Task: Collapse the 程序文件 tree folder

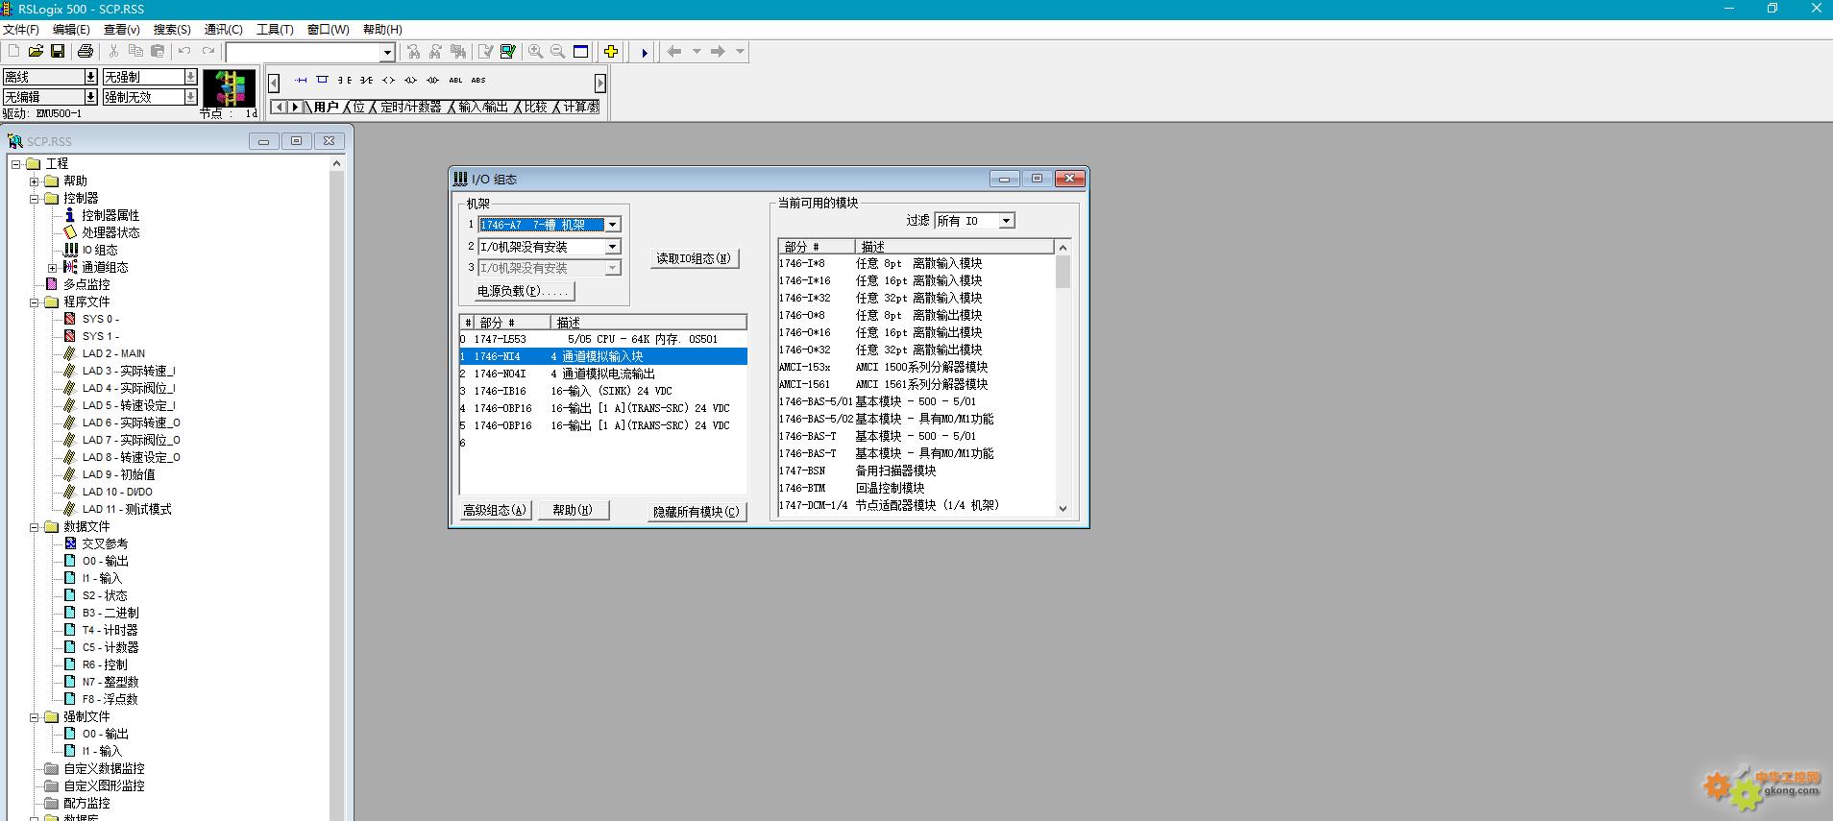Action: click(x=34, y=302)
